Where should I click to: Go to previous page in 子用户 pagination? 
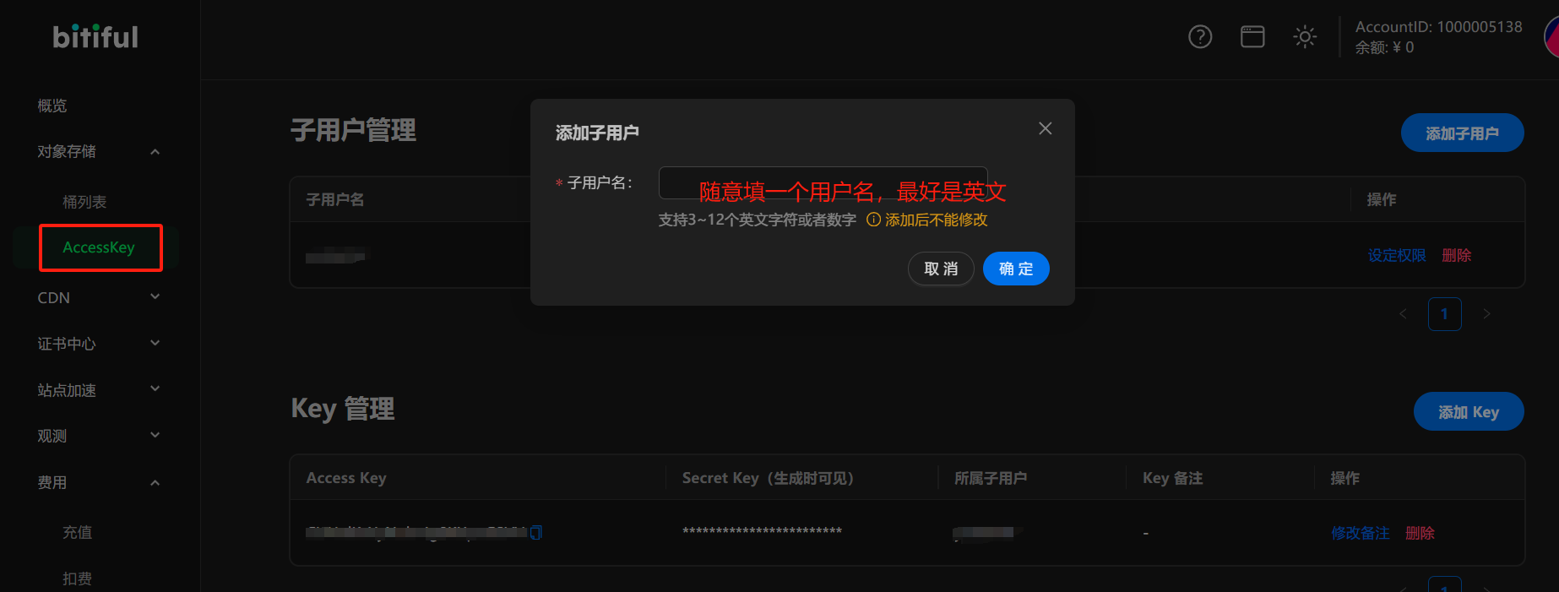coord(1403,314)
